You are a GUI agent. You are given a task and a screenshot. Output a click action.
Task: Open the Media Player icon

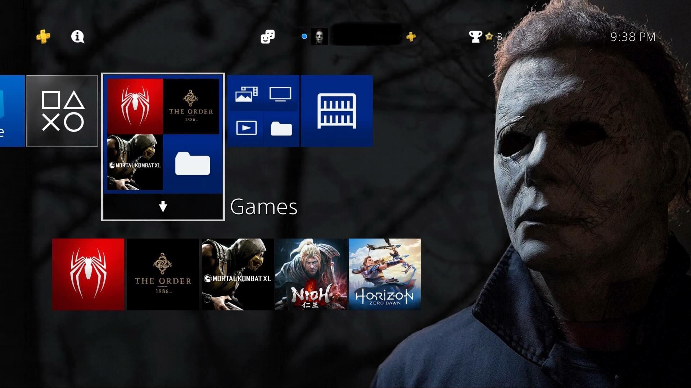pos(247,128)
